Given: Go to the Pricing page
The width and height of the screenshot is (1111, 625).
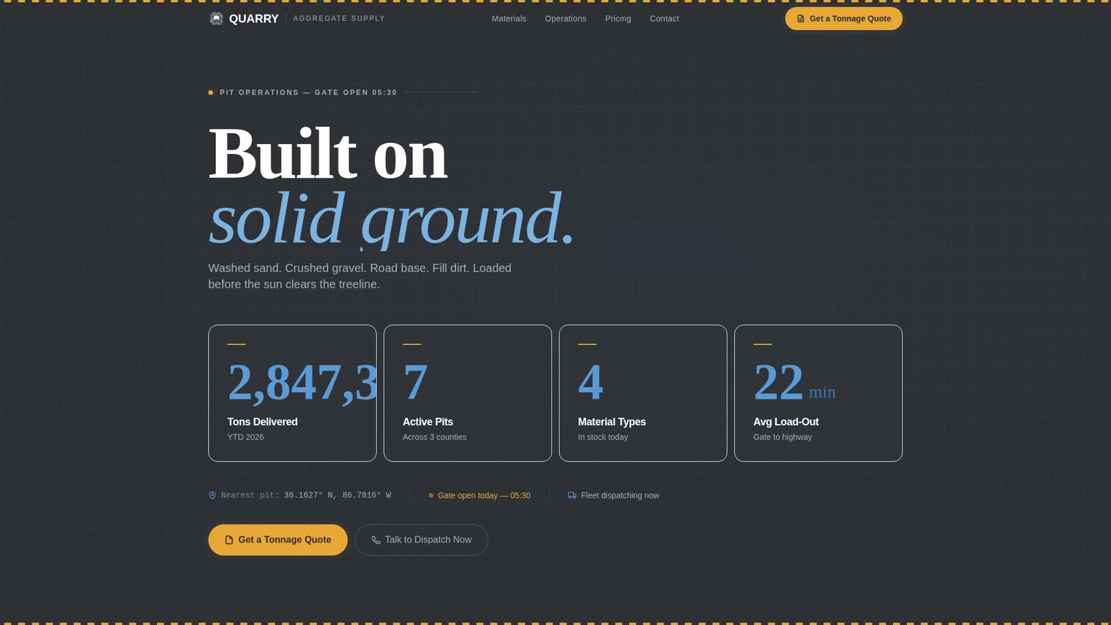Looking at the screenshot, I should (618, 19).
